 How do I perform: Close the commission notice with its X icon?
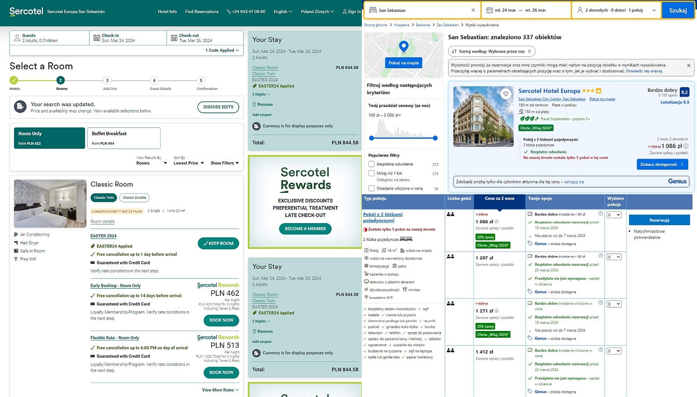(x=689, y=65)
